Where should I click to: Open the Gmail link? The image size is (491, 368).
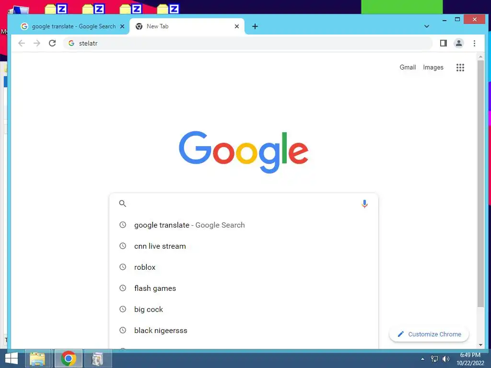pos(408,67)
